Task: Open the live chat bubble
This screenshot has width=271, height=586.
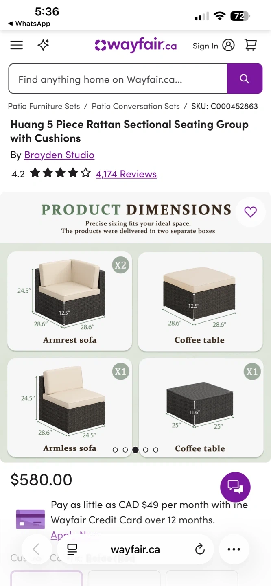Action: tap(235, 487)
